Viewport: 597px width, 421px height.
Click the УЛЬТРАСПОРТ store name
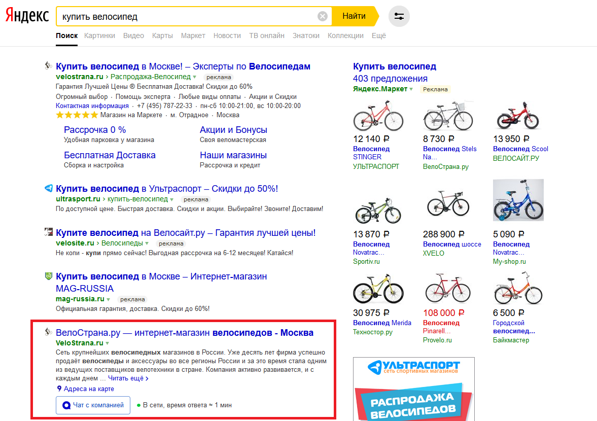[376, 166]
